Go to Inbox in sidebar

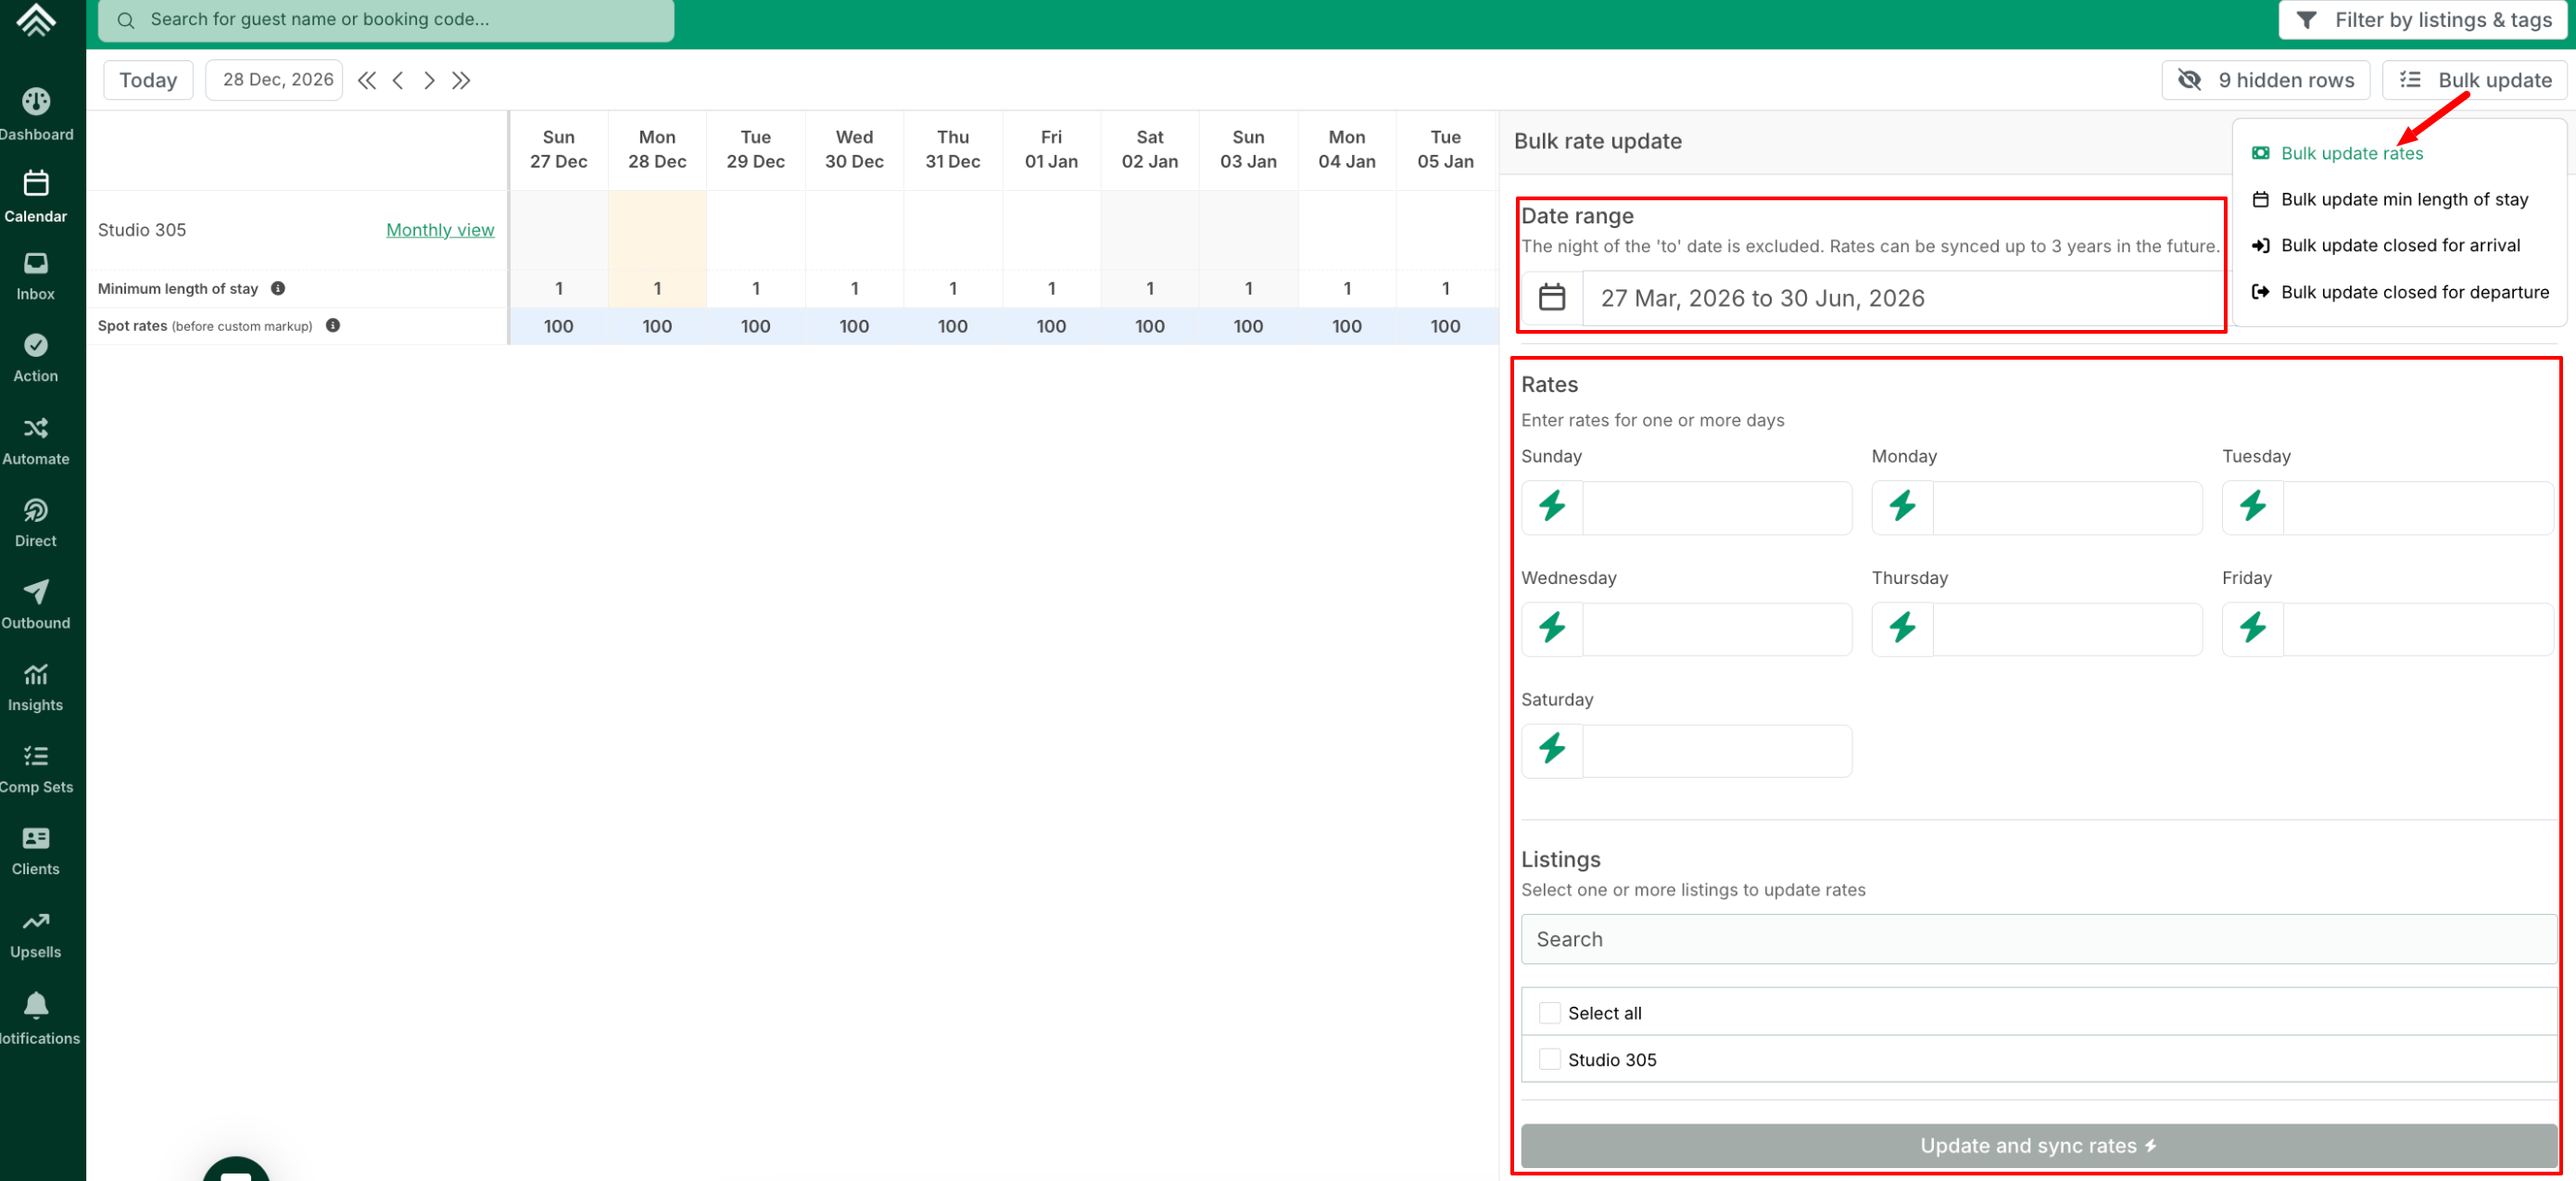click(36, 264)
